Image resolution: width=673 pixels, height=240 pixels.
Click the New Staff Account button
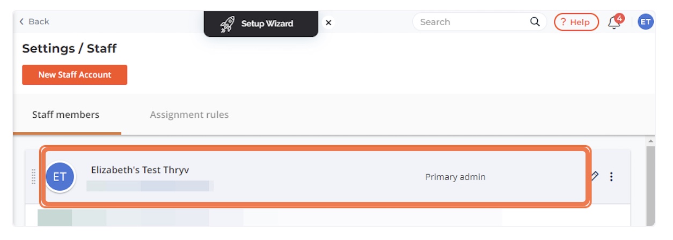click(75, 75)
